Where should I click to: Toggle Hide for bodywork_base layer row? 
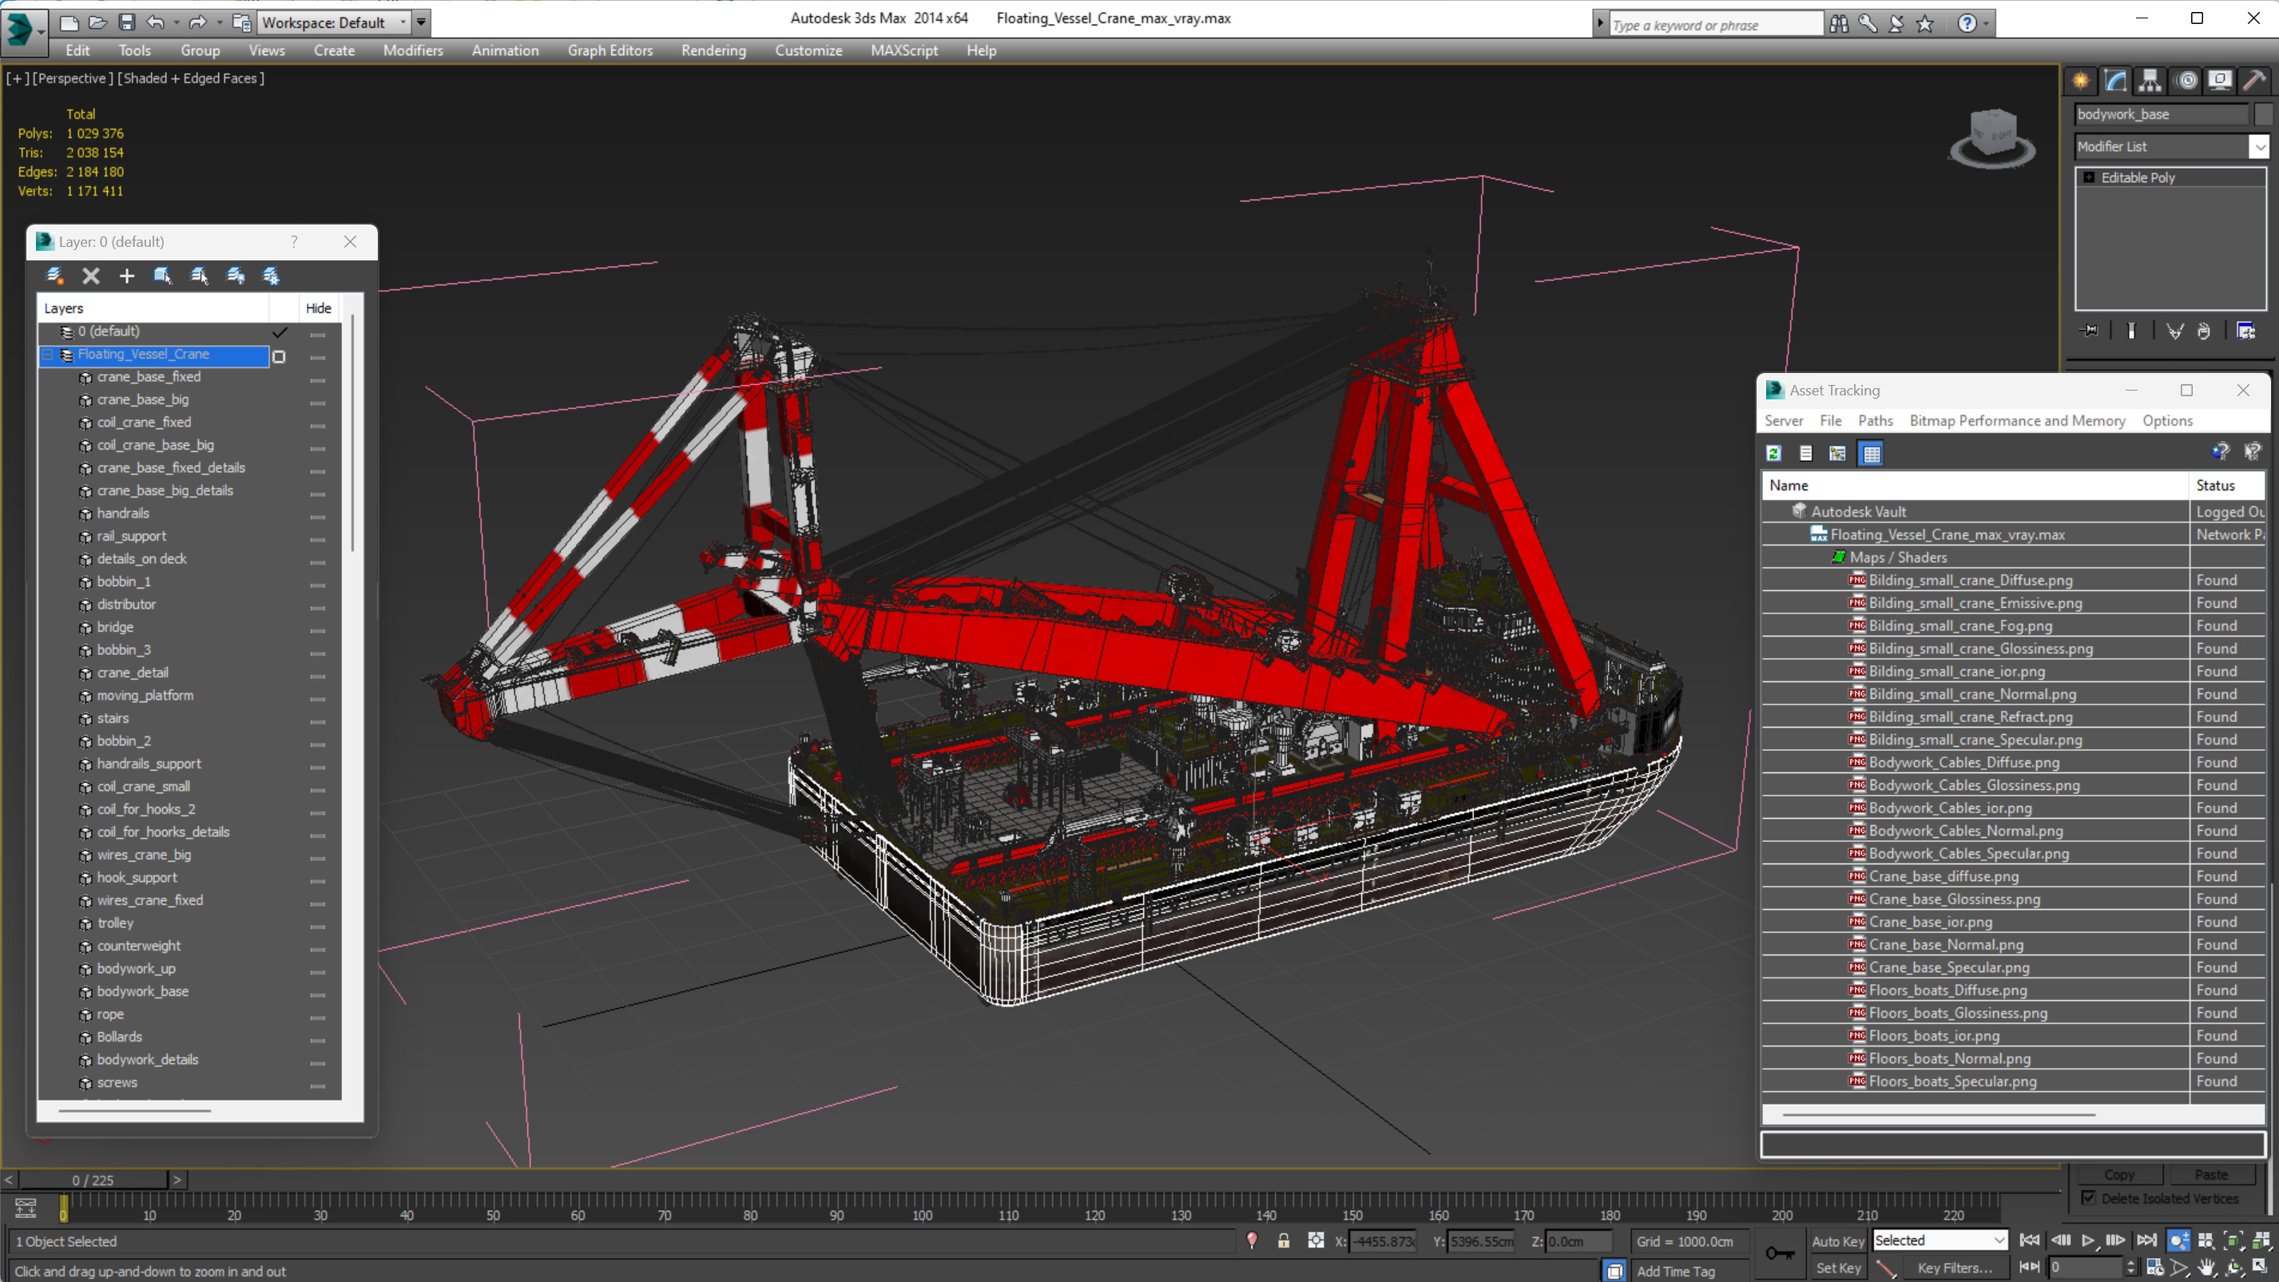coord(319,994)
